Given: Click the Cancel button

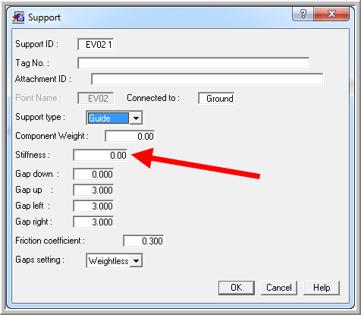Looking at the screenshot, I should 279,288.
